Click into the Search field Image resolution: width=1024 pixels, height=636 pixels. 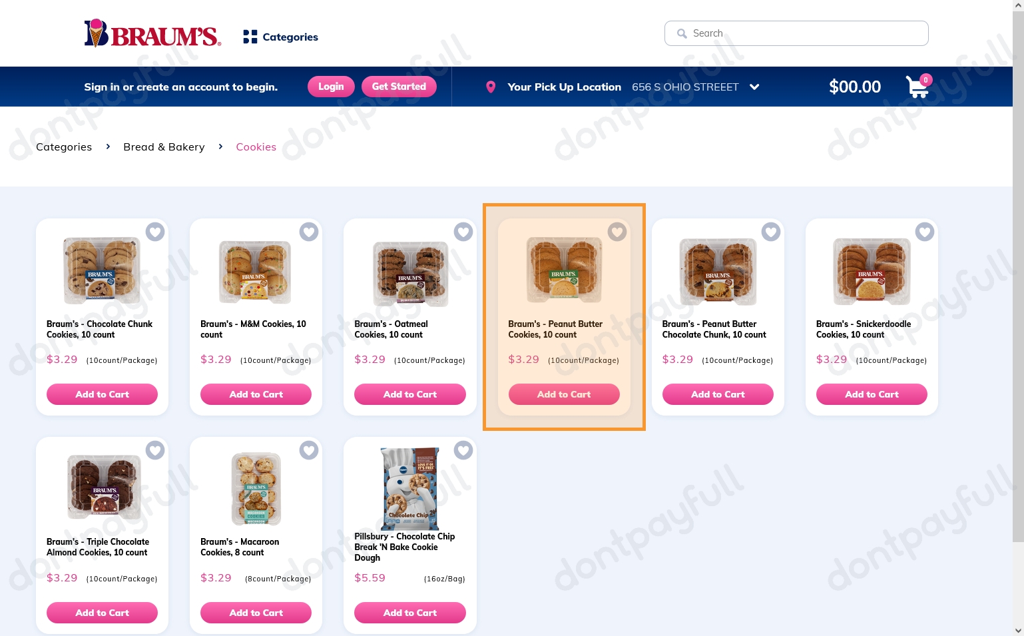pos(796,33)
